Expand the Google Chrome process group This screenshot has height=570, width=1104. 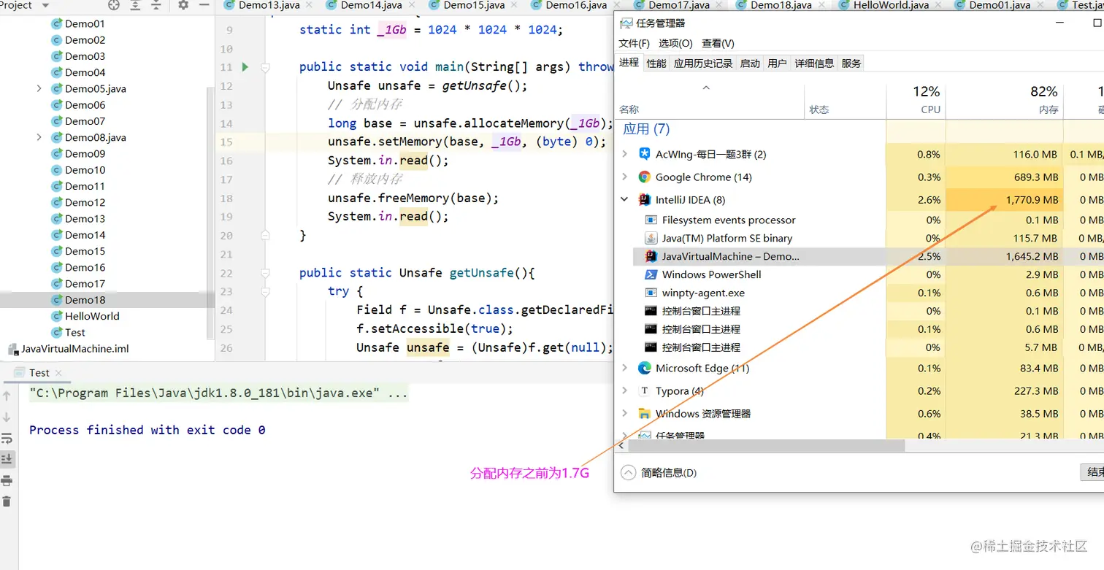624,177
